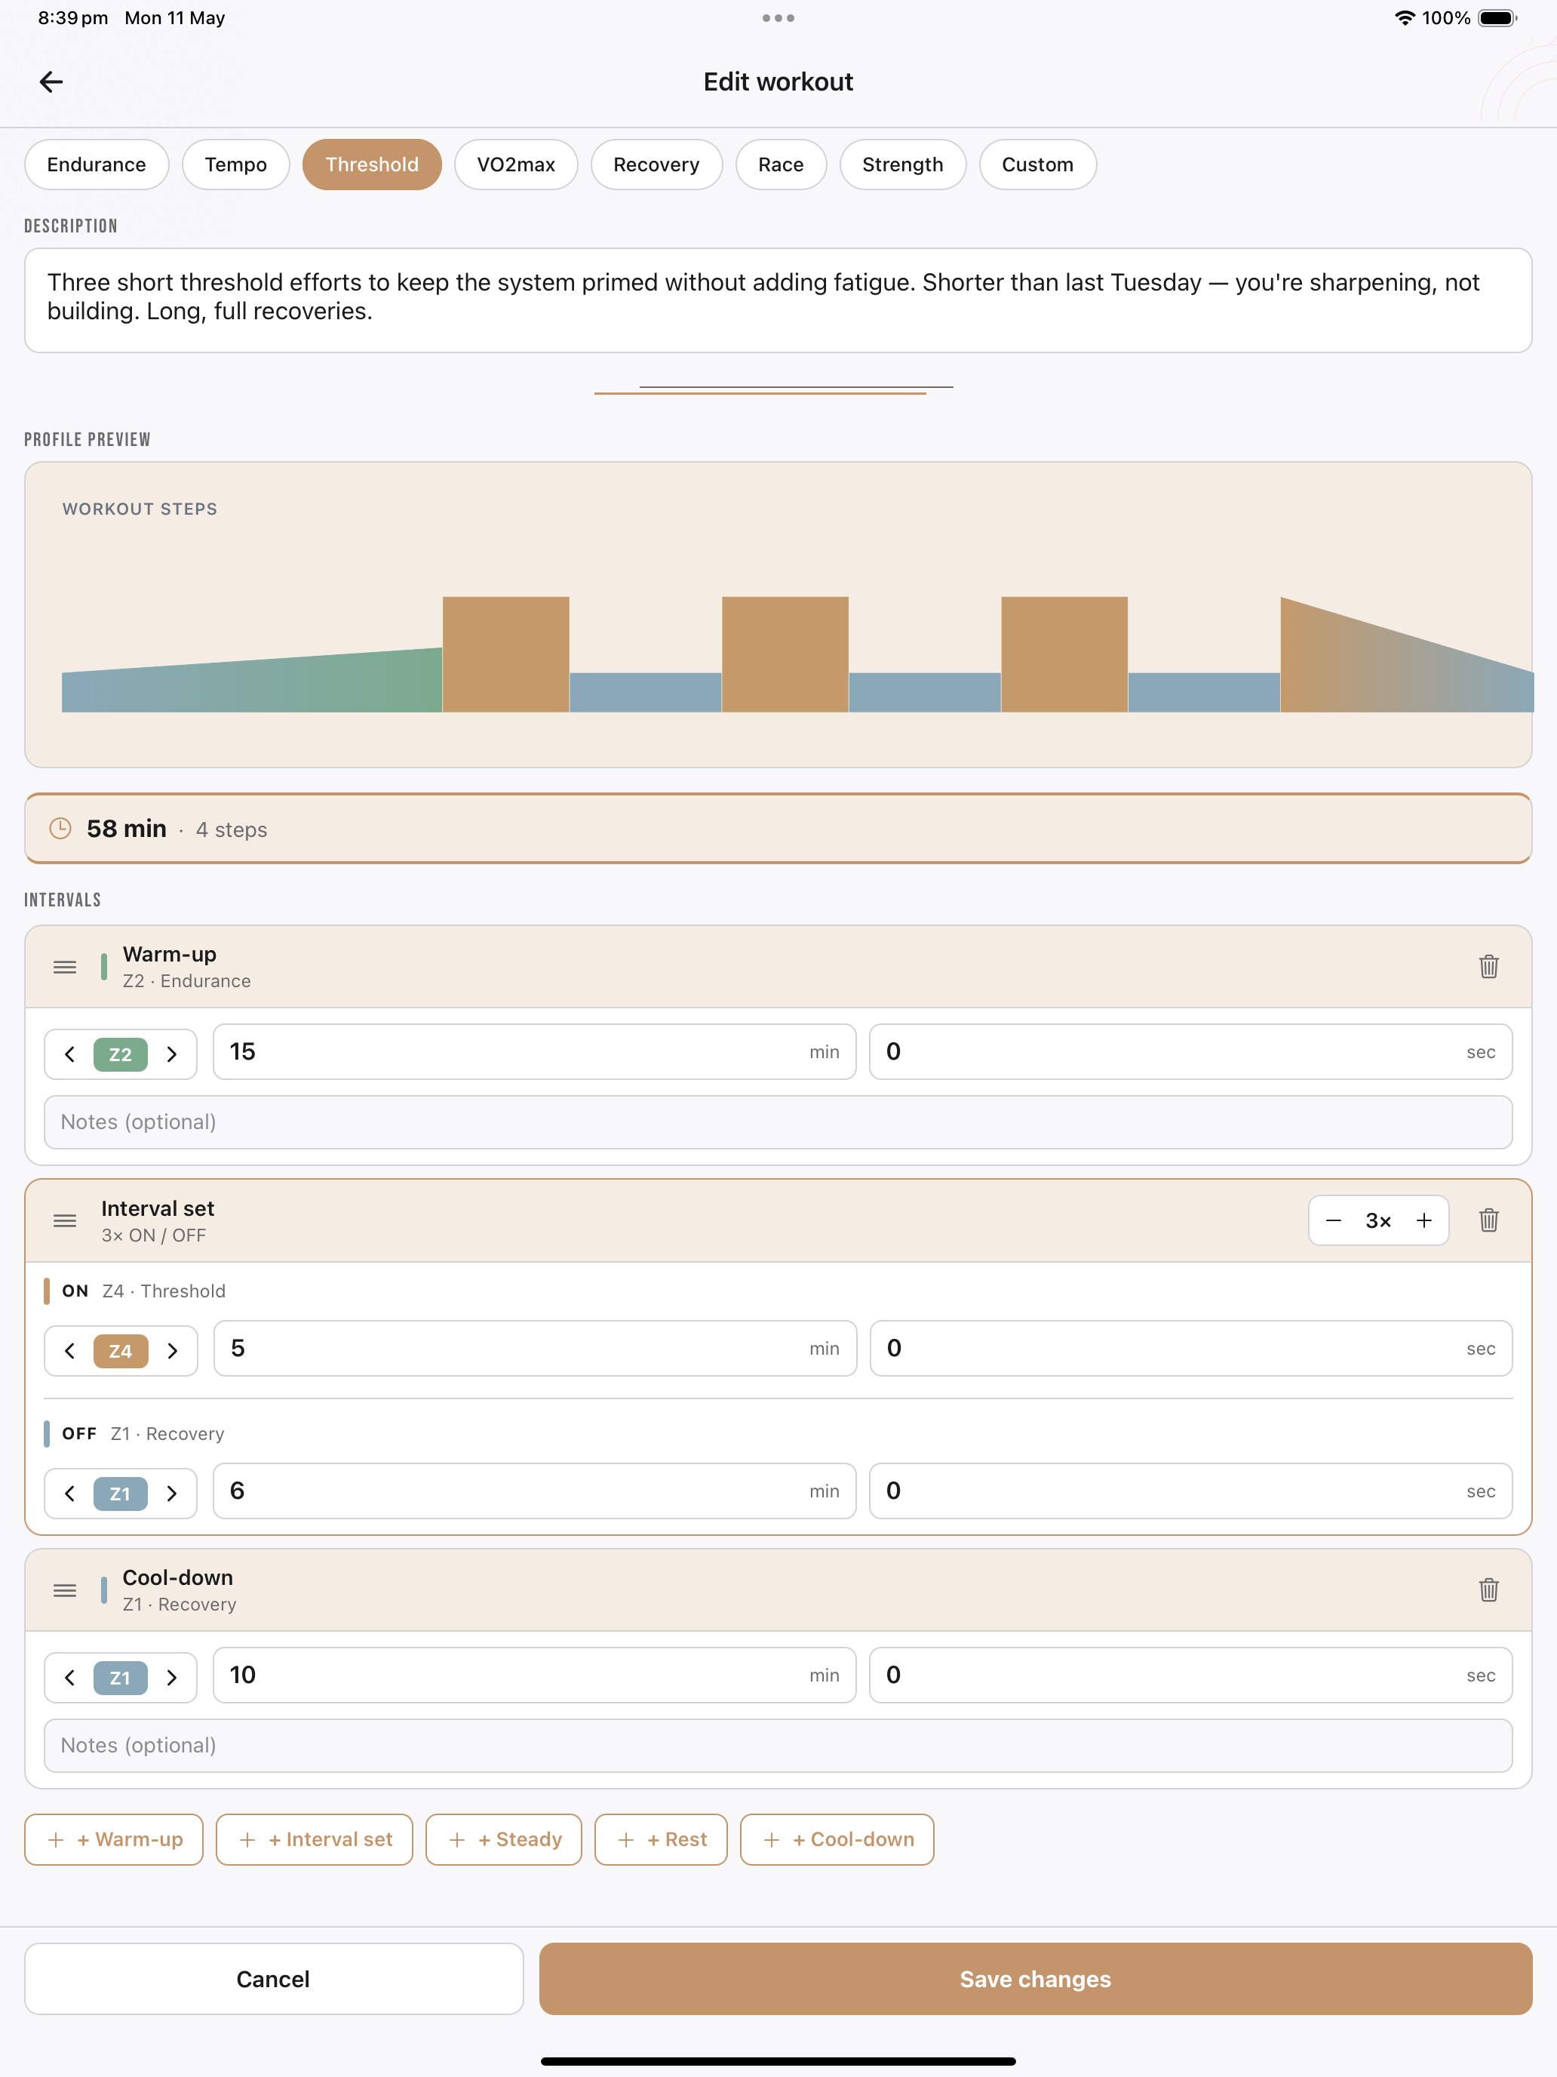This screenshot has width=1557, height=2077.
Task: Tap the Z1 zone badge in OFF interval
Action: [120, 1494]
